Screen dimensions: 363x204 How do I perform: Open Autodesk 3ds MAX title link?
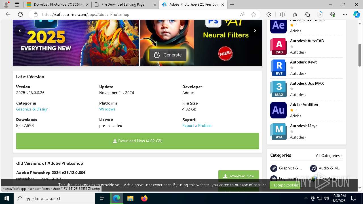(x=307, y=83)
